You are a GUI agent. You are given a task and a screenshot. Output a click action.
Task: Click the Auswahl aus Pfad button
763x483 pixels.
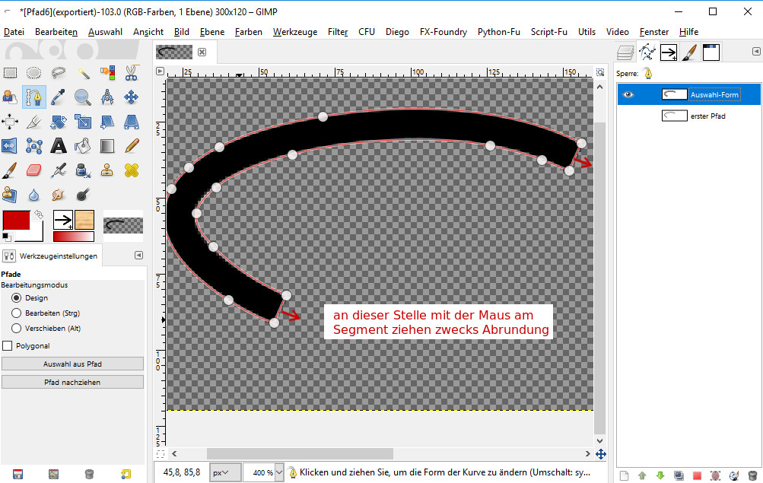pos(72,364)
